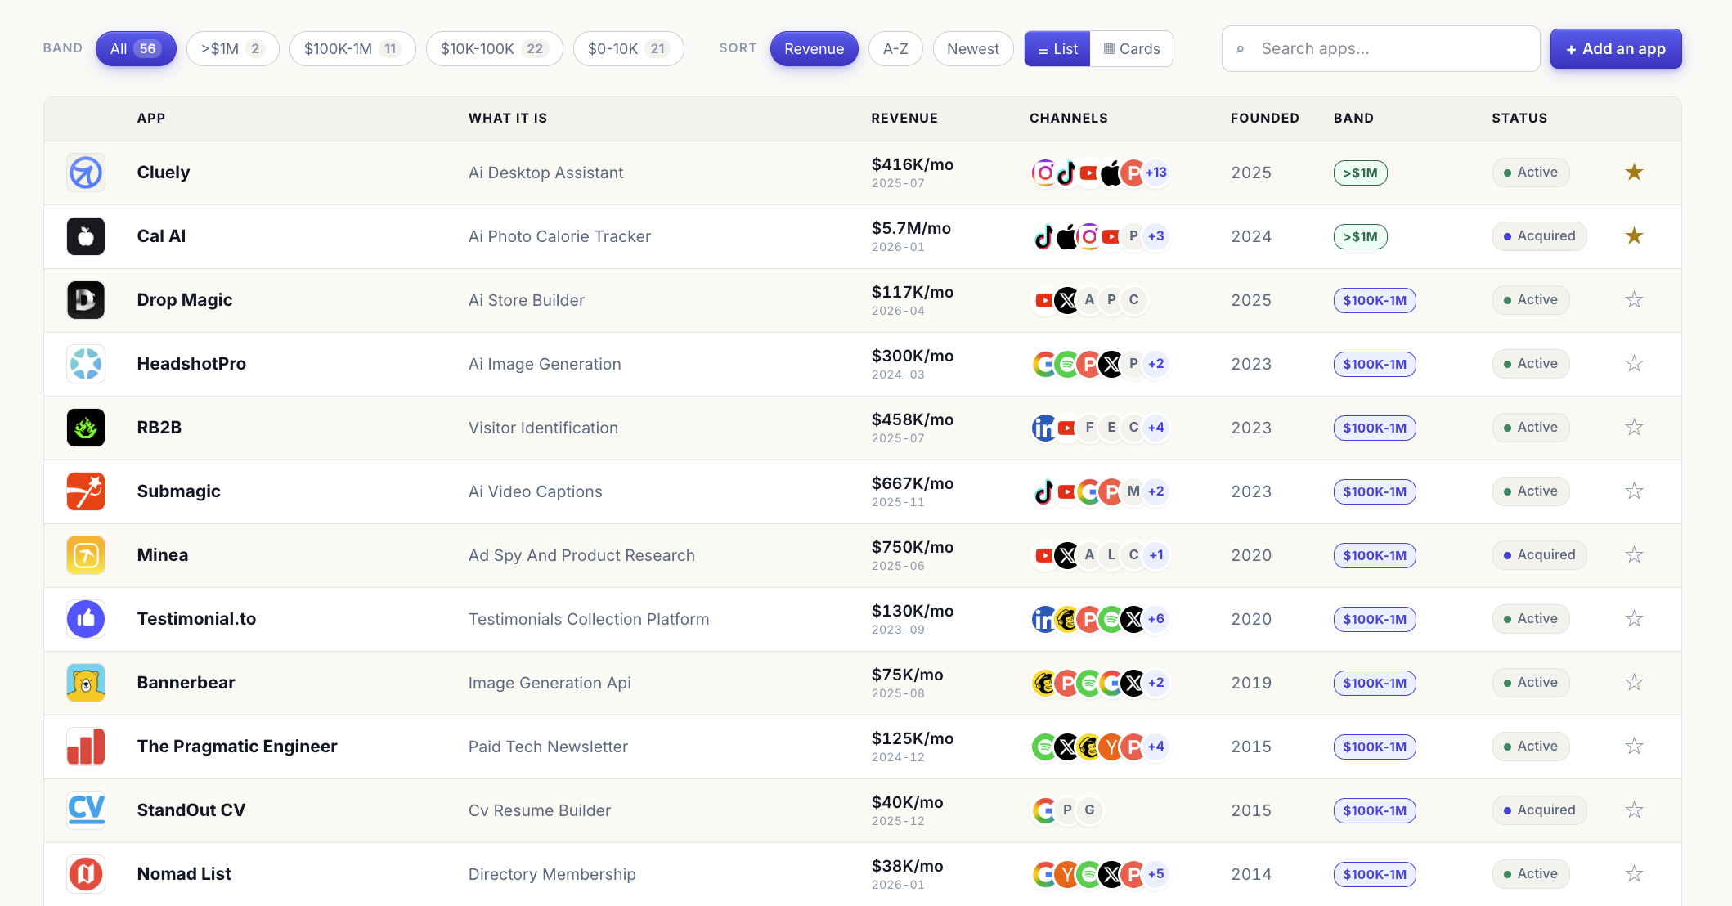Expand the +13 channels badge for Cluely
The height and width of the screenshot is (906, 1732).
pos(1155,173)
